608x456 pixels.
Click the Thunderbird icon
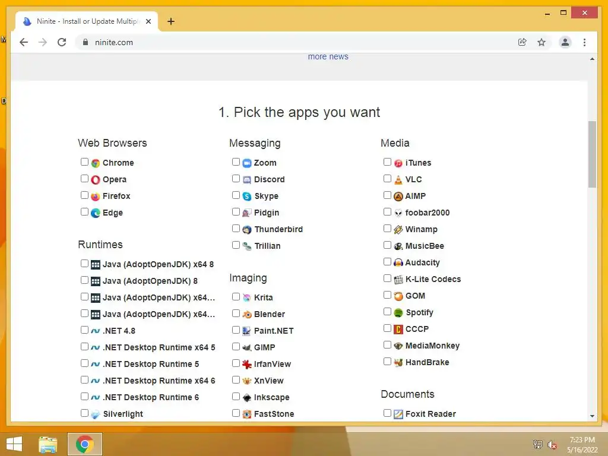click(247, 230)
